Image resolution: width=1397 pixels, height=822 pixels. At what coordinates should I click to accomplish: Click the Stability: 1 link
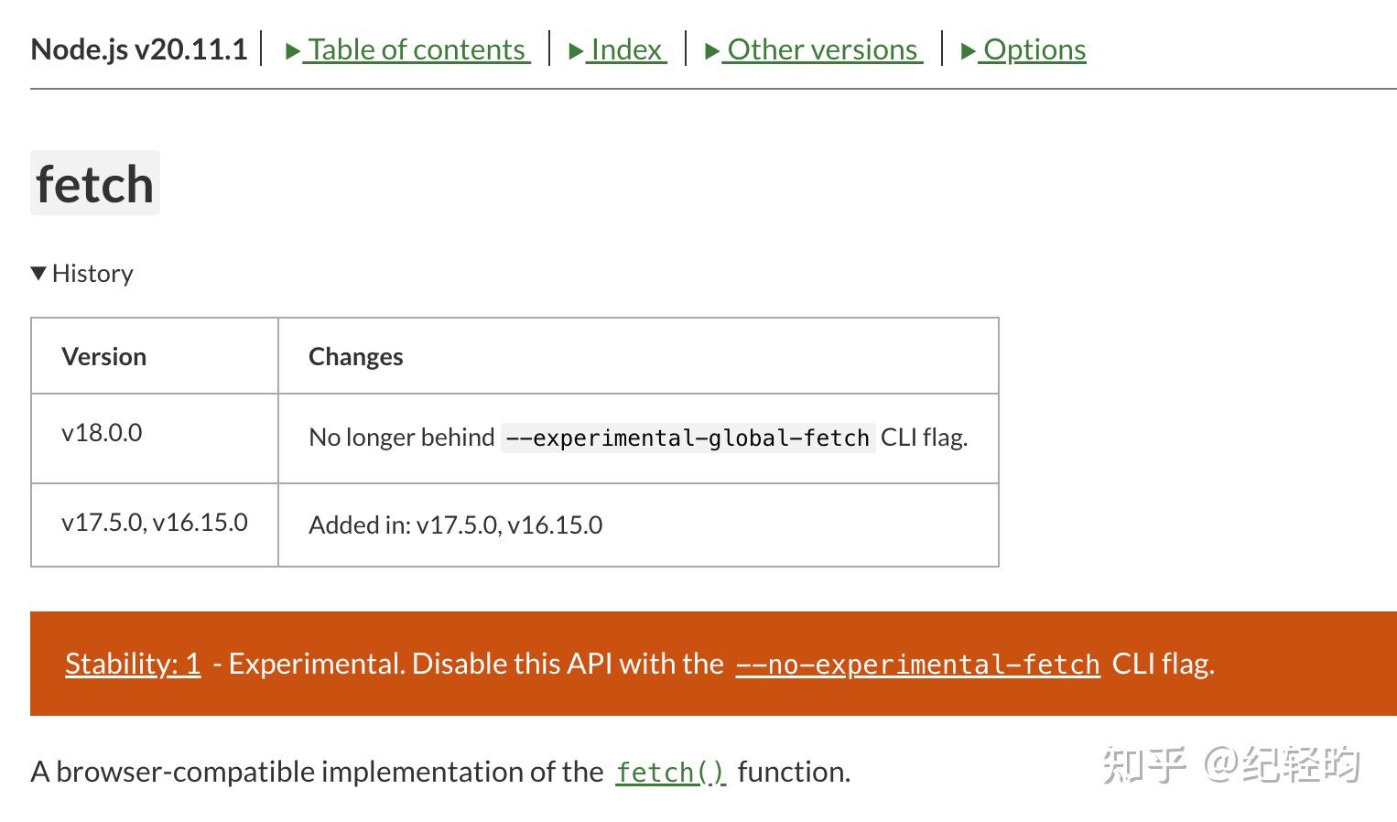click(x=132, y=664)
